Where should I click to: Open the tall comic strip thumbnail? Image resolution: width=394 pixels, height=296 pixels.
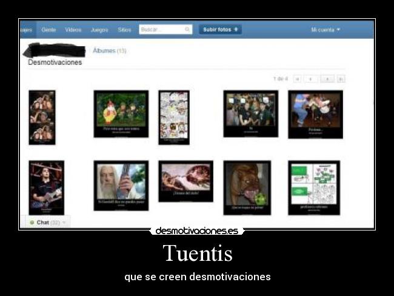coord(174,118)
